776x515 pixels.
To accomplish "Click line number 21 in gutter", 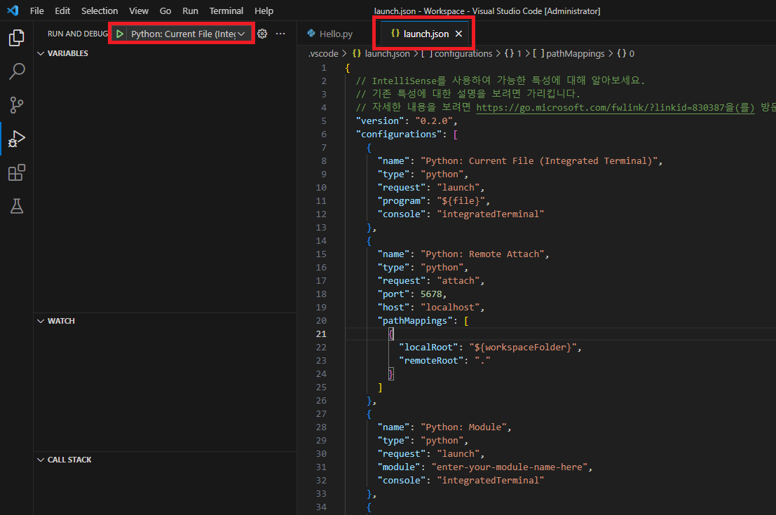I will point(321,334).
